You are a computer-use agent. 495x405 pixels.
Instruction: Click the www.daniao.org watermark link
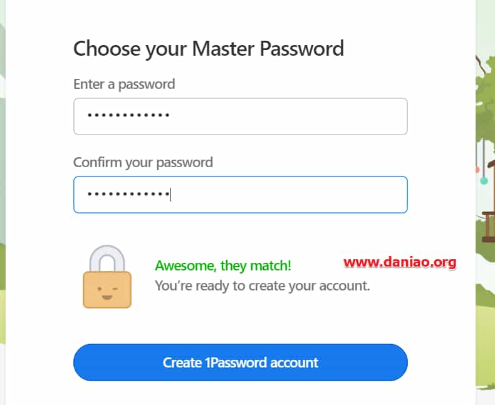(400, 262)
